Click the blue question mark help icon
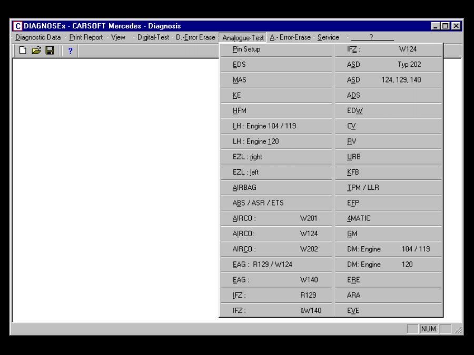Screen dimensions: 474x355 tap(70, 51)
